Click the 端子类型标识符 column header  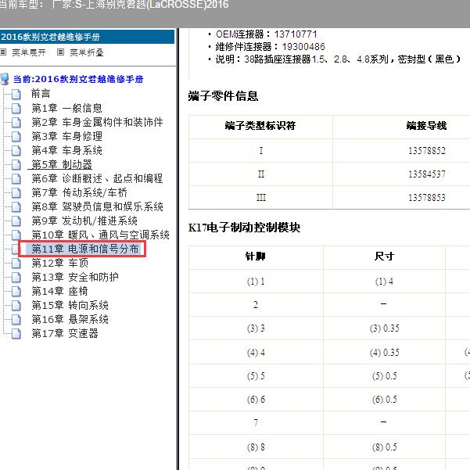(x=260, y=126)
